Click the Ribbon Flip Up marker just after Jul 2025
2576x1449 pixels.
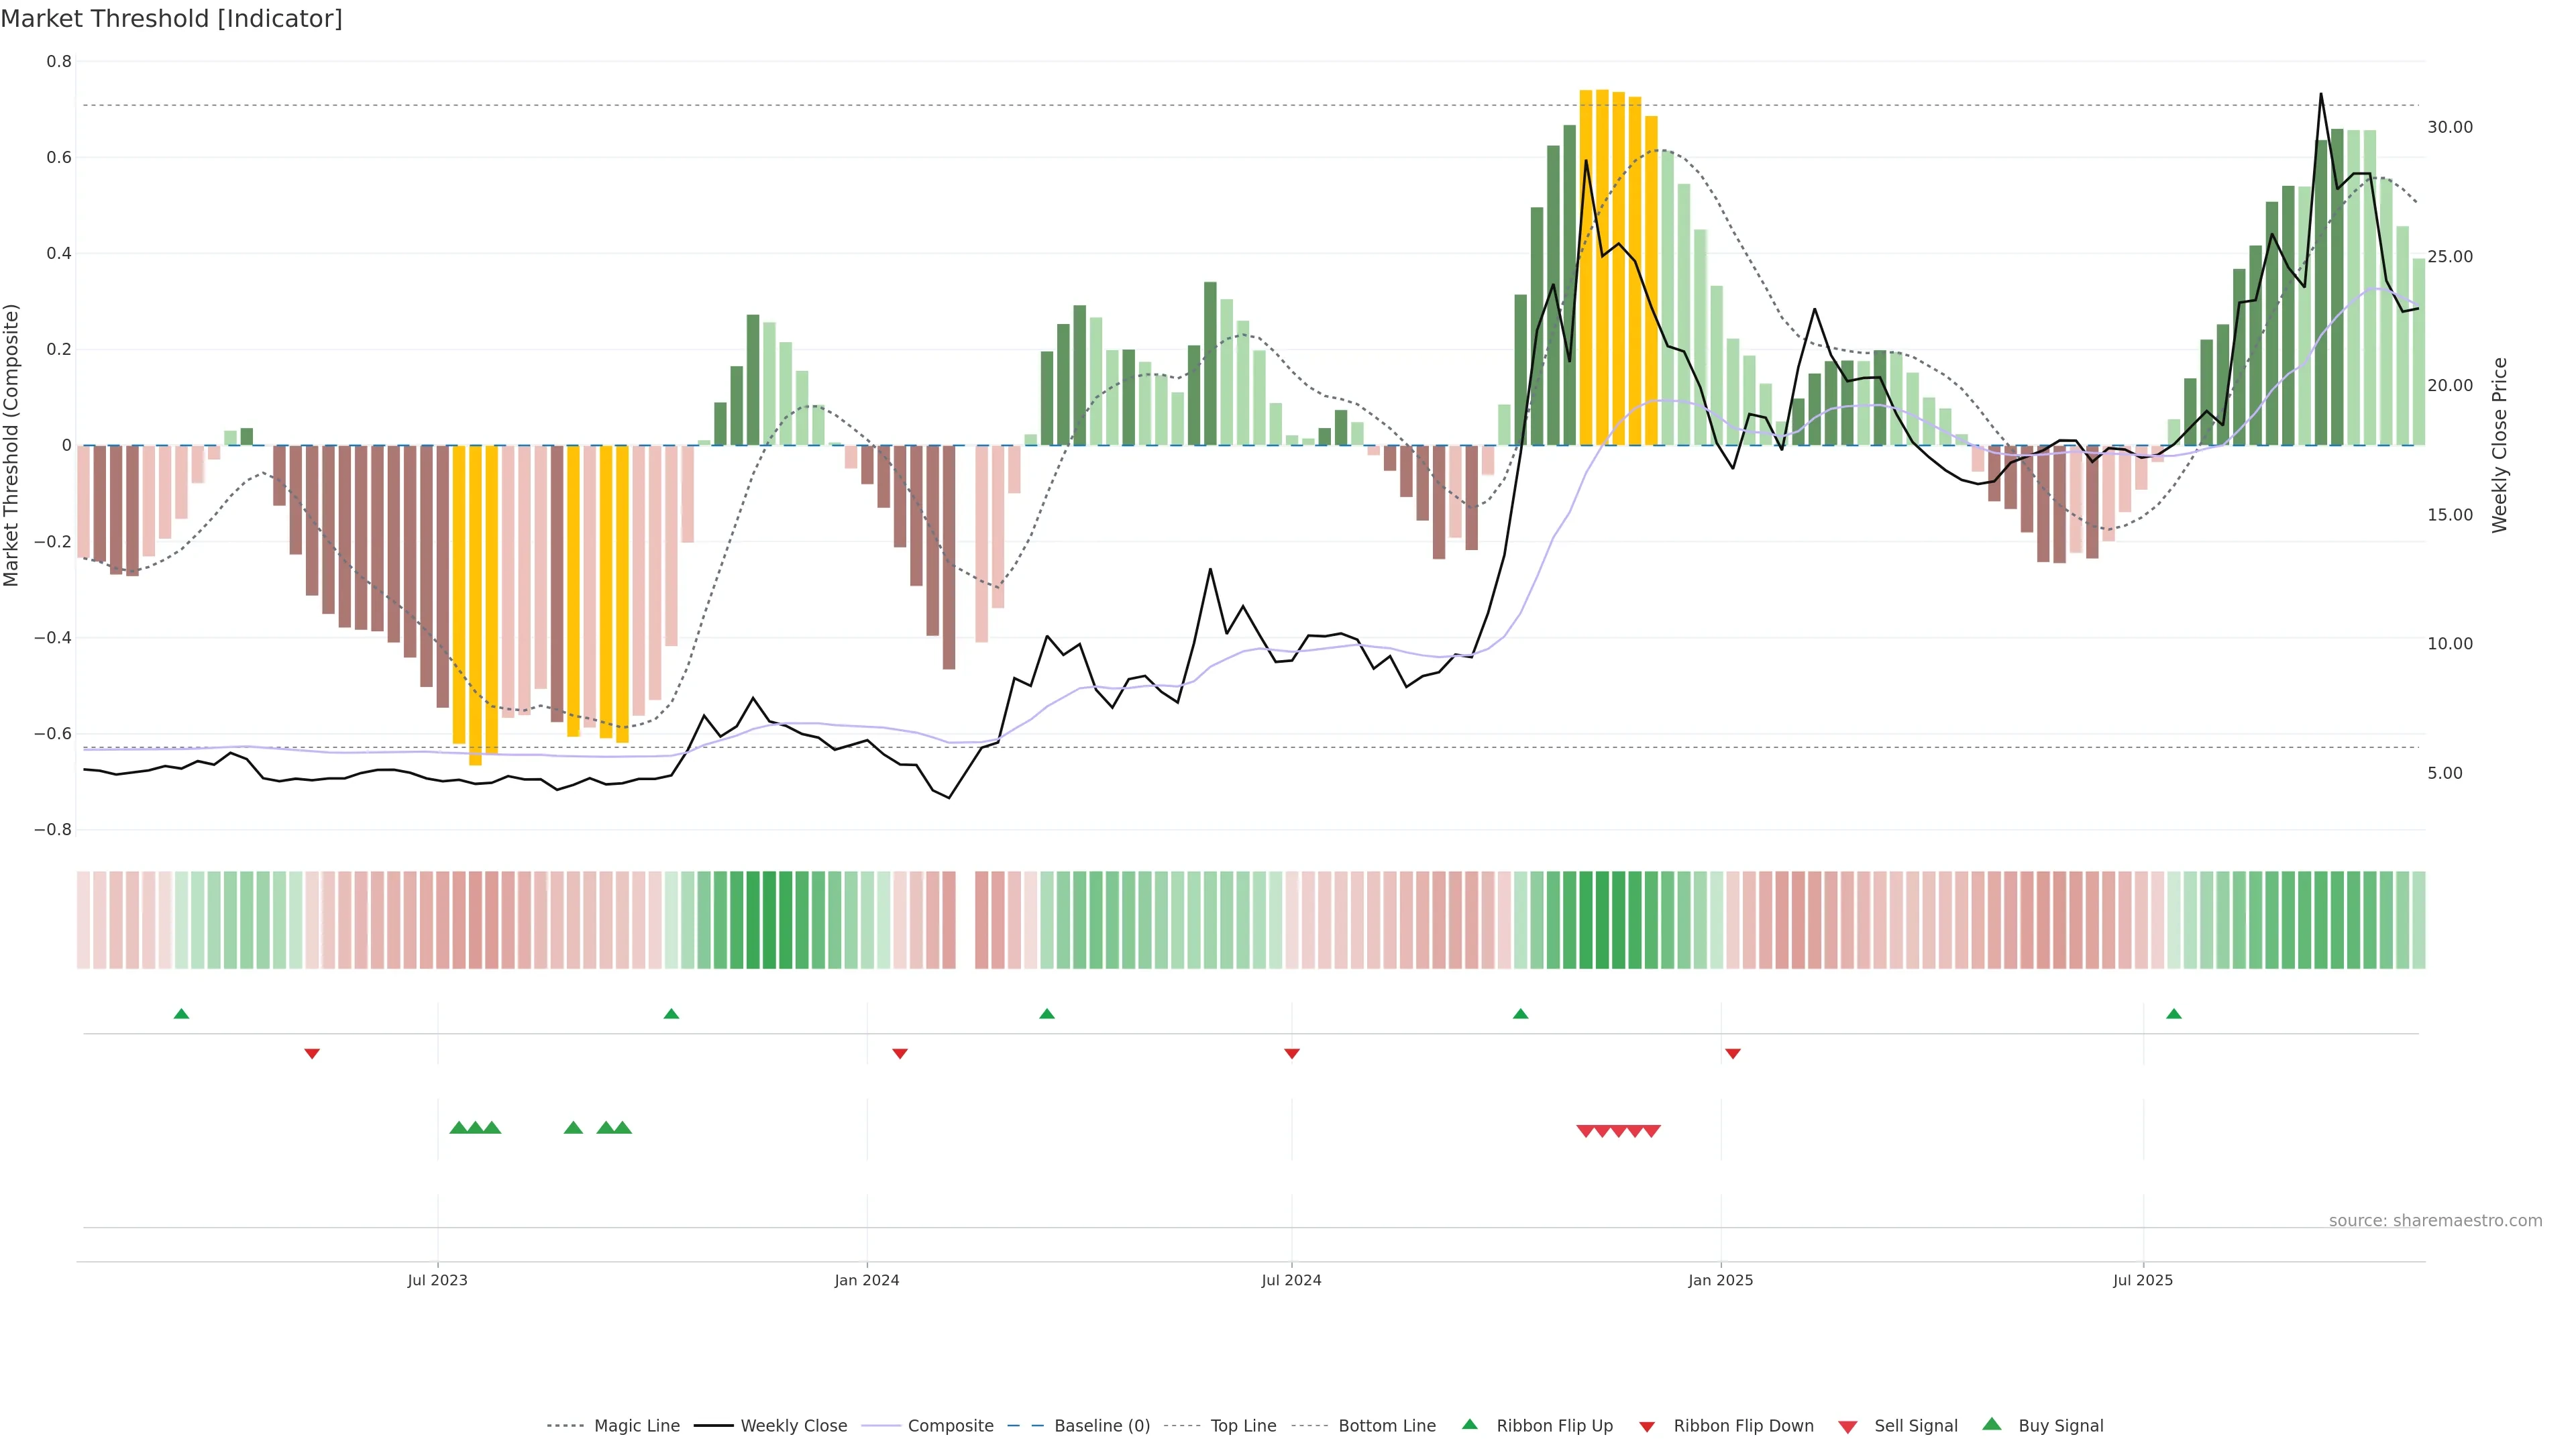tap(2174, 1014)
